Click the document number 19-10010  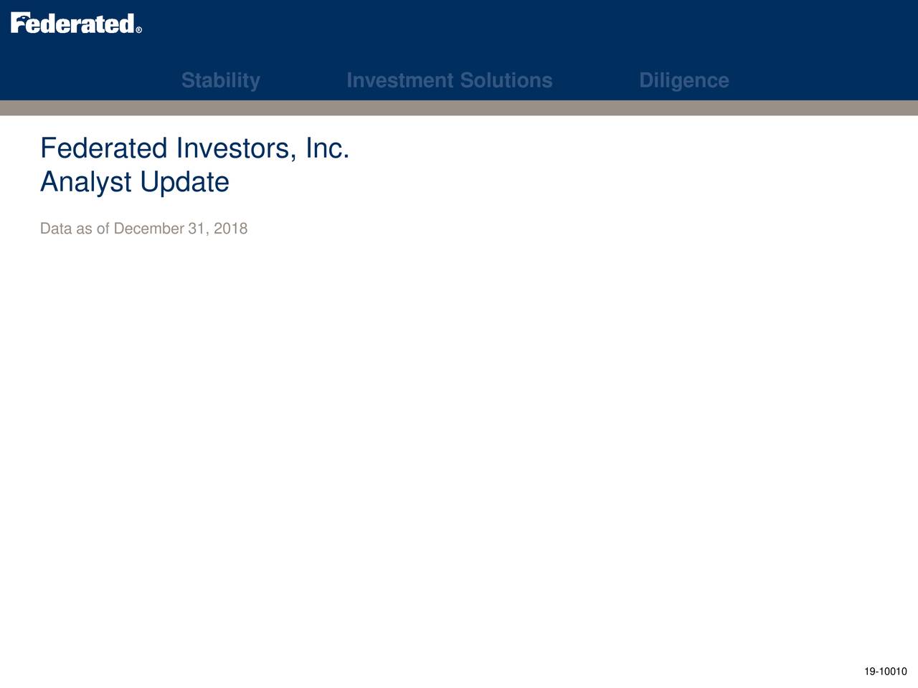click(886, 672)
